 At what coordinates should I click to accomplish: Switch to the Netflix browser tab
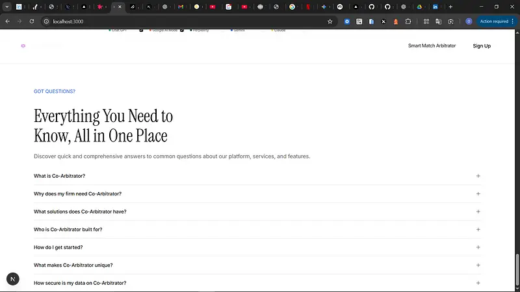[307, 6]
